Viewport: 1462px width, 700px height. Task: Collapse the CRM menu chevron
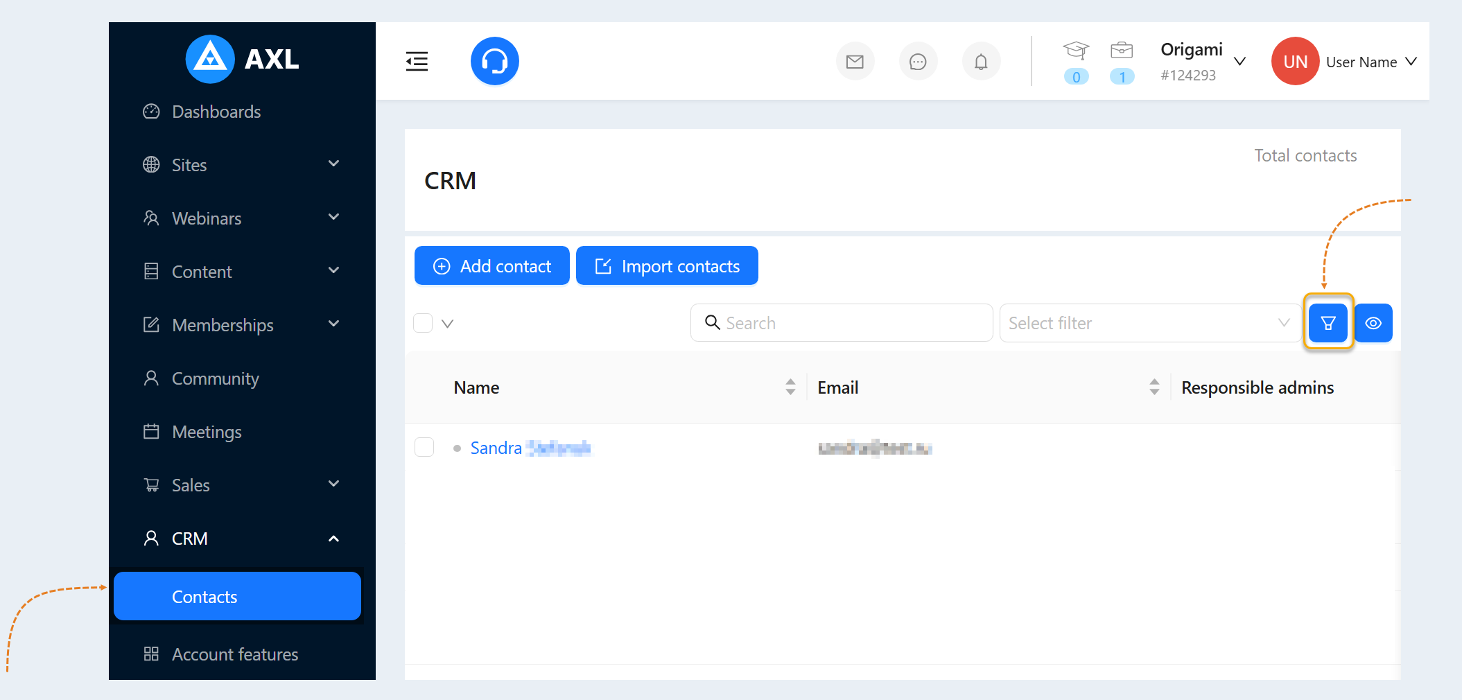(x=333, y=539)
